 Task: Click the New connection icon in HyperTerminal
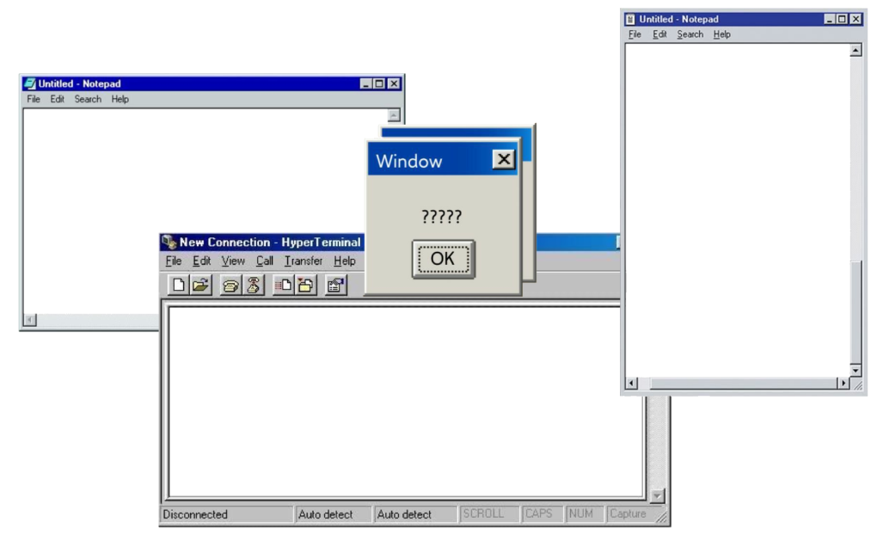[x=178, y=286]
